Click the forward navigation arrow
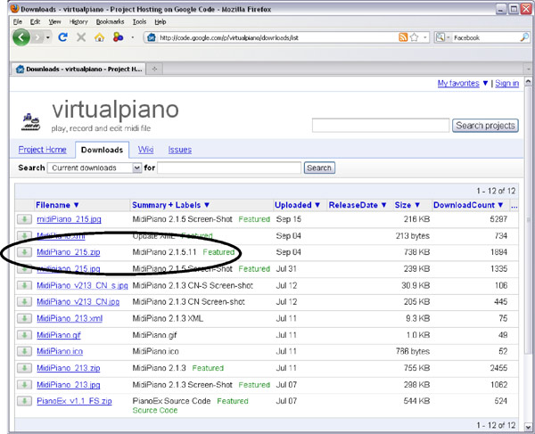The width and height of the screenshot is (535, 434). coord(37,37)
